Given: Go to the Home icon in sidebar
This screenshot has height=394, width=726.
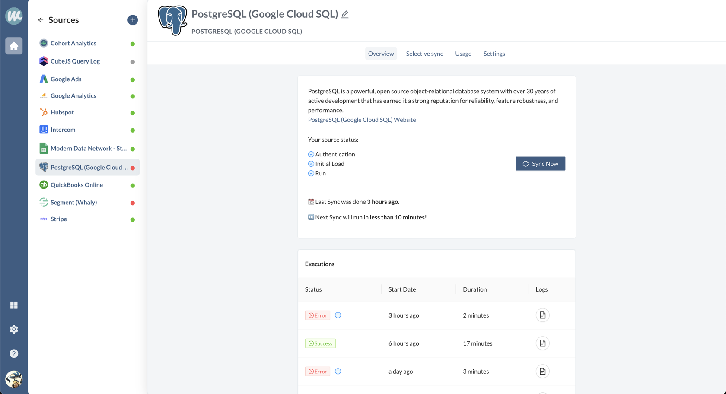Looking at the screenshot, I should (x=14, y=46).
